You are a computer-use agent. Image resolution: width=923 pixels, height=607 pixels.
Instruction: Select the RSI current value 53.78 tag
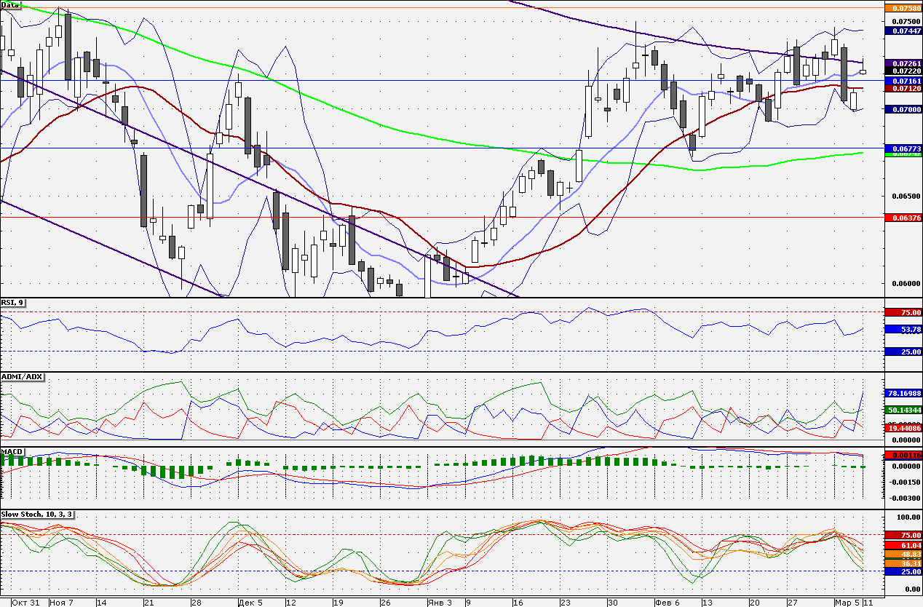tap(903, 329)
